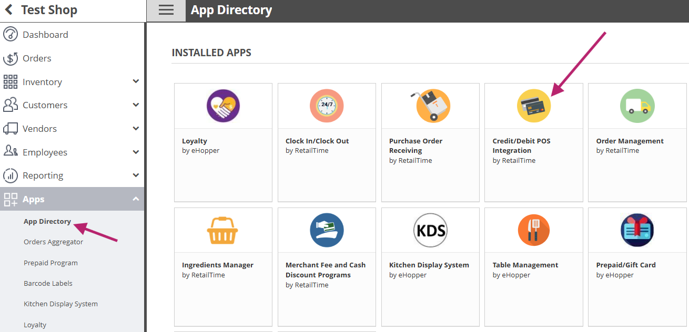The height and width of the screenshot is (332, 689).
Task: Select the Kitchen Display System KDS icon
Action: point(430,230)
